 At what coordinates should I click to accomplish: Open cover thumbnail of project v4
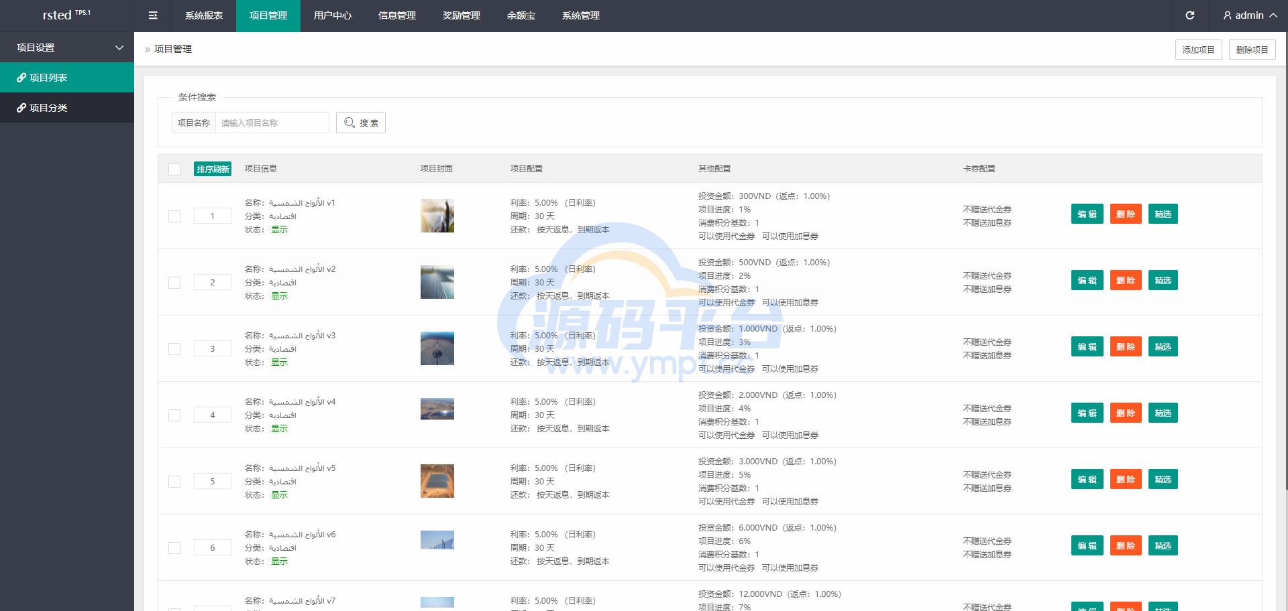[x=437, y=409]
